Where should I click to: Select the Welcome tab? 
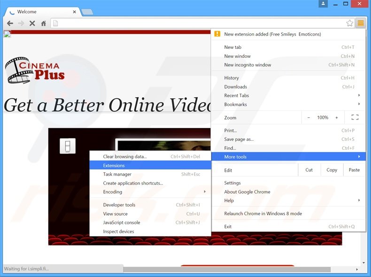click(43, 12)
